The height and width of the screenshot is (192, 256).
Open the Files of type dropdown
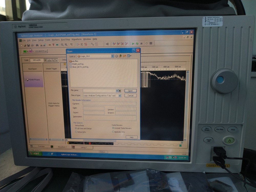120,96
